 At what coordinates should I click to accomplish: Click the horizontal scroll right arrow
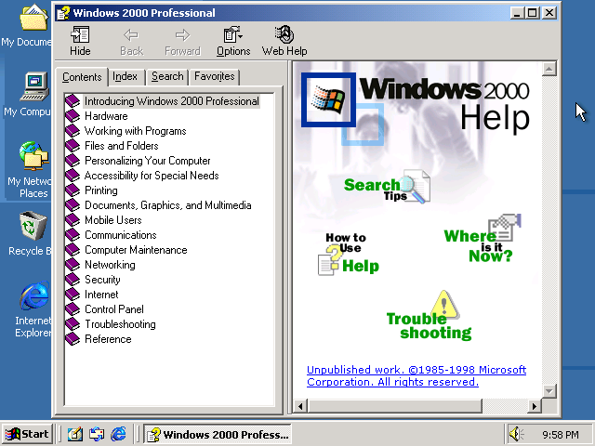coord(535,406)
